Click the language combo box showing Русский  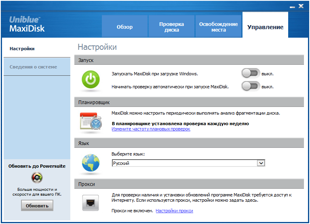coord(188,163)
